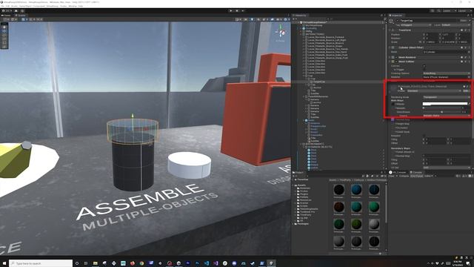Select the Assets folder in the Project panel
Image resolution: width=474 pixels, height=267 pixels.
[x=301, y=185]
